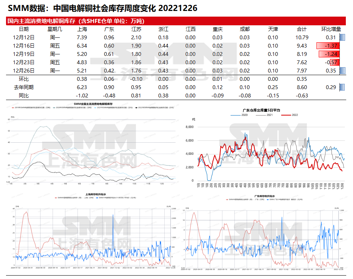Select the red banner 国内主流消费地电解铜库存
Viewport: 353px width, 279px height.
(x=176, y=21)
